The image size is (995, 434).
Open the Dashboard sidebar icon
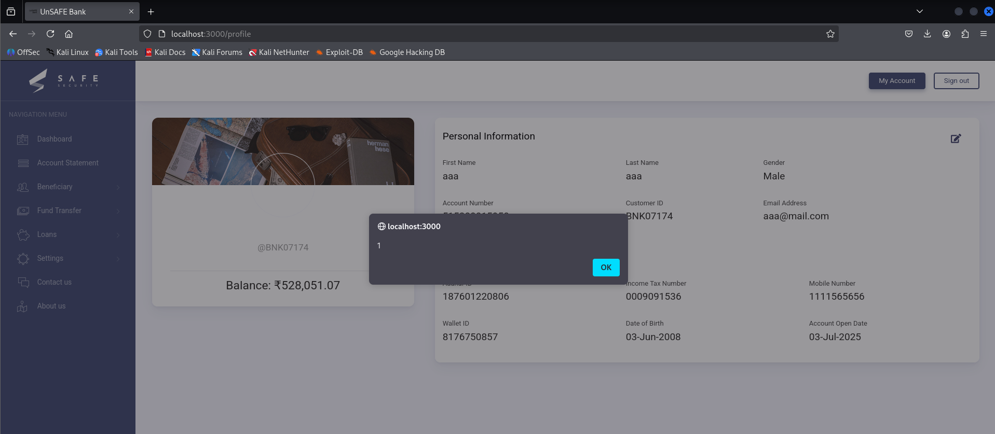coord(23,139)
